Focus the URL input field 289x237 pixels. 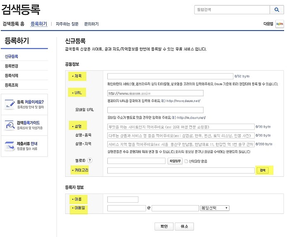(x=155, y=93)
